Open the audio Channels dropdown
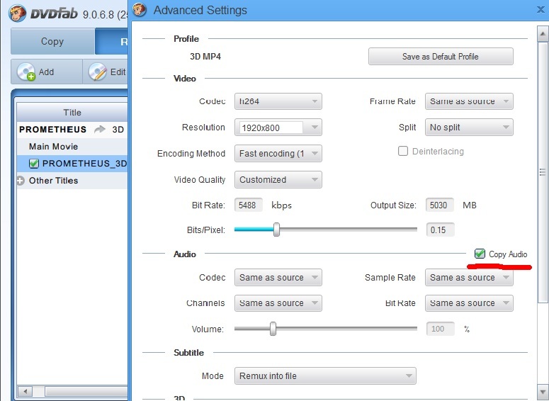 point(278,303)
